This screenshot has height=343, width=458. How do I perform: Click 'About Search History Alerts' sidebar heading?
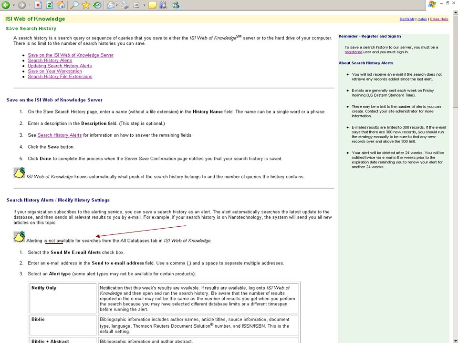click(x=366, y=63)
